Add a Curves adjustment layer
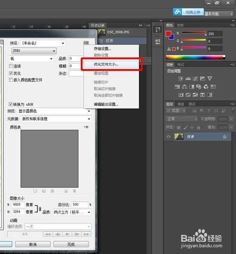 (x=195, y=79)
